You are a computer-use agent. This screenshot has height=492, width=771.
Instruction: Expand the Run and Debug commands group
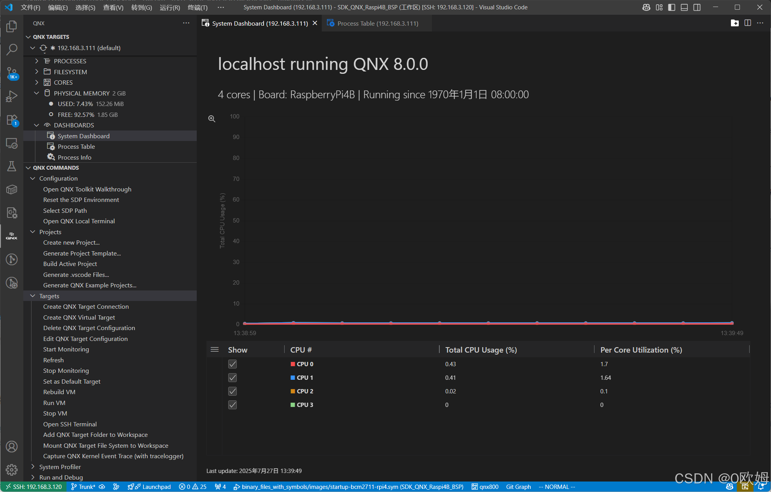[x=33, y=477]
